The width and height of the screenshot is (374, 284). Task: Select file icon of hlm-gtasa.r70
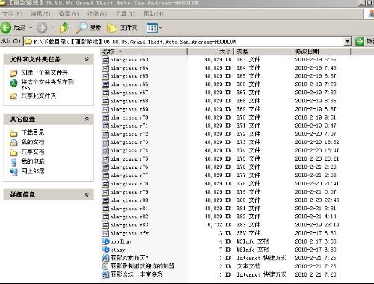tap(106, 117)
